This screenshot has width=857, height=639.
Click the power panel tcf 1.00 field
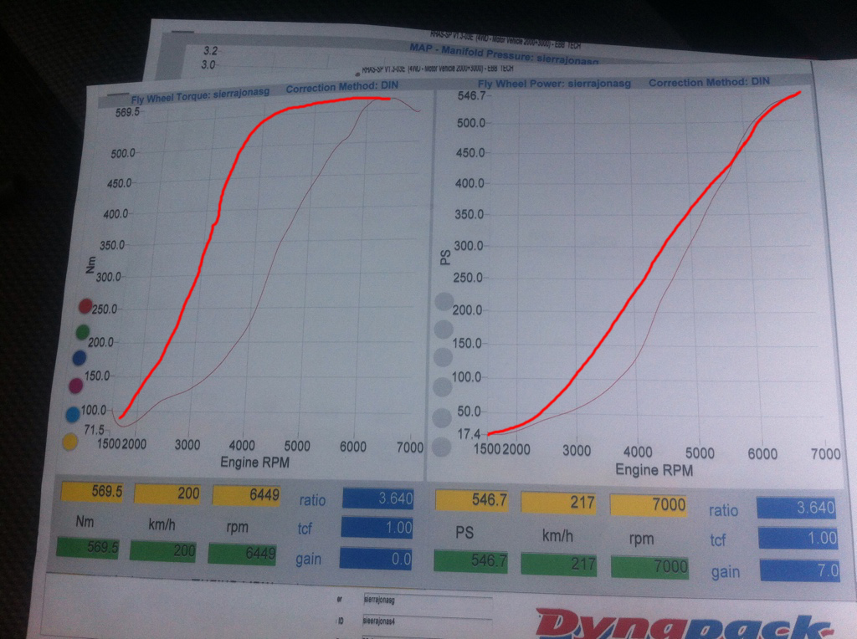(x=798, y=539)
